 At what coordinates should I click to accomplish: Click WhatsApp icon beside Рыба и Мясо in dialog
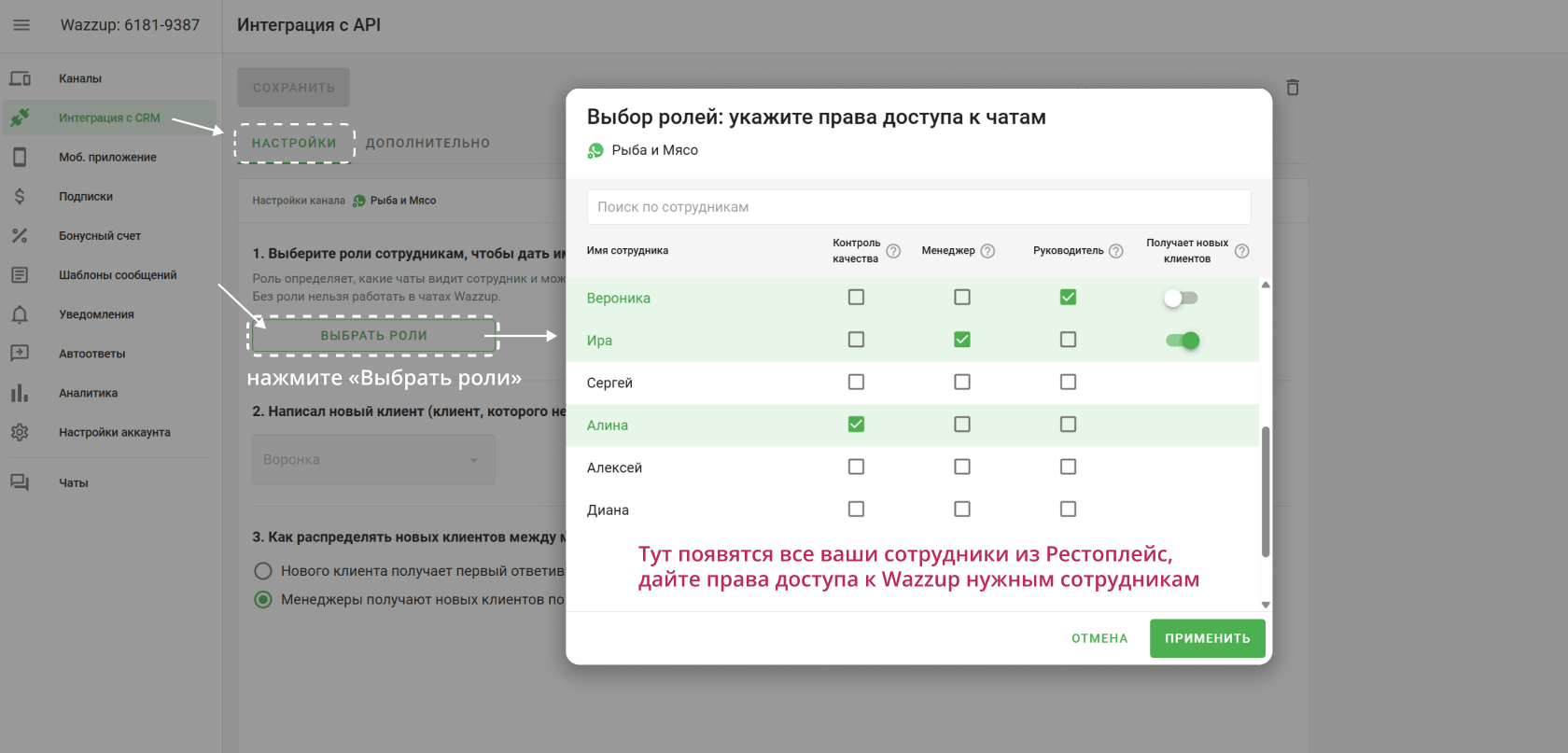[595, 150]
